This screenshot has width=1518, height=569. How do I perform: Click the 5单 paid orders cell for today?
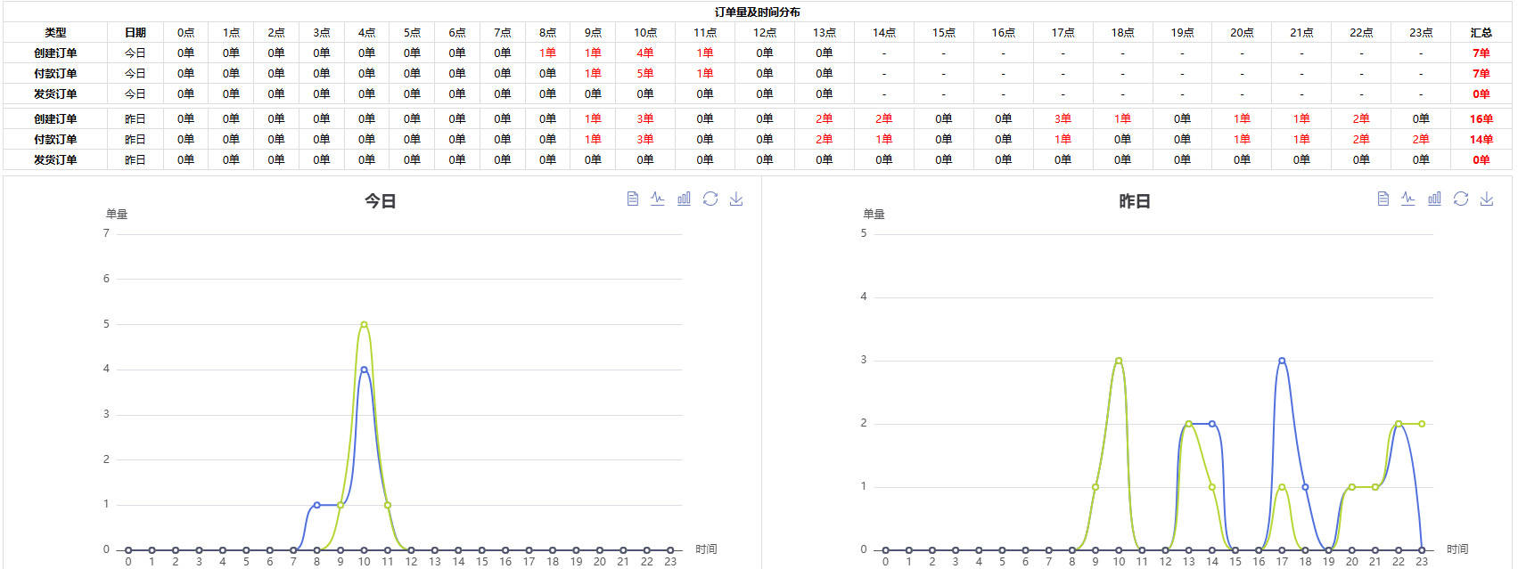point(644,73)
